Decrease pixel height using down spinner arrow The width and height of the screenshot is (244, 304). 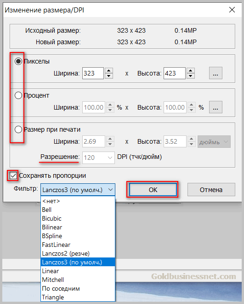pos(191,76)
